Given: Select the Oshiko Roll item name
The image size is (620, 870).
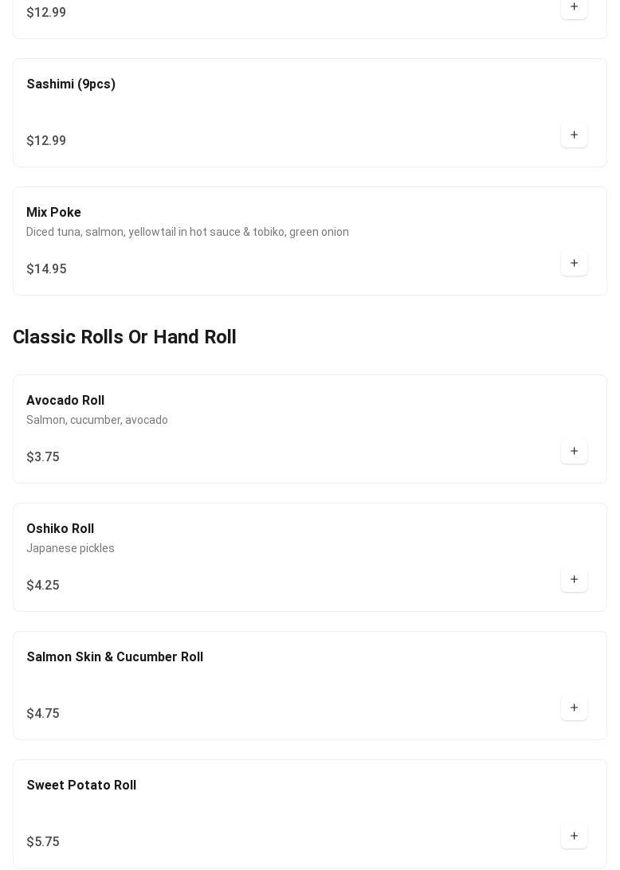Looking at the screenshot, I should pyautogui.click(x=60, y=529).
